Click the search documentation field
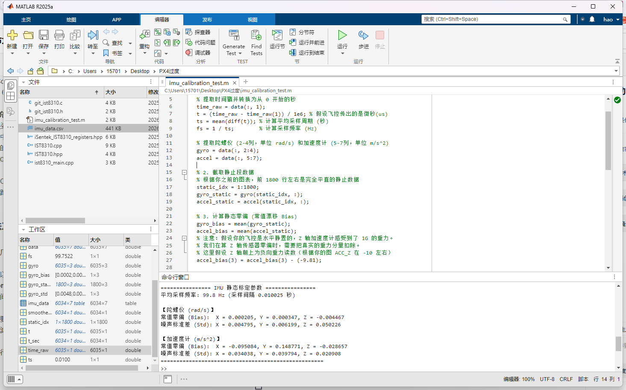 pyautogui.click(x=496, y=19)
